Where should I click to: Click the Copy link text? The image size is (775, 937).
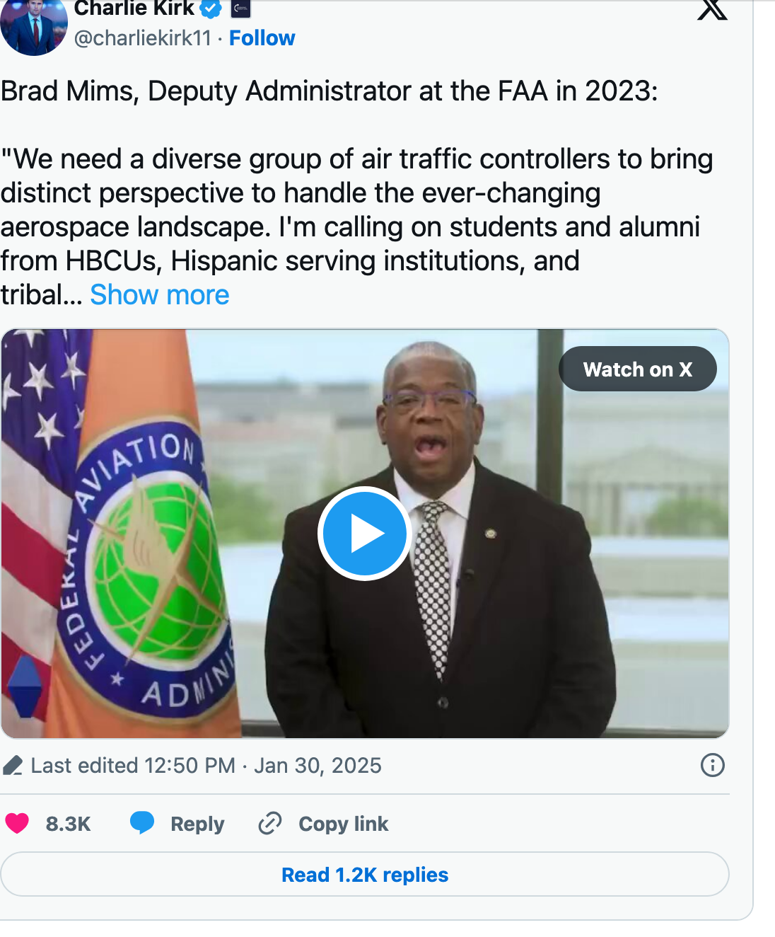(x=344, y=824)
